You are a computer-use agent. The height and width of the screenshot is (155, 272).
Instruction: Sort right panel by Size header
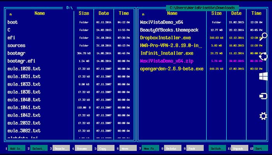point(216,13)
